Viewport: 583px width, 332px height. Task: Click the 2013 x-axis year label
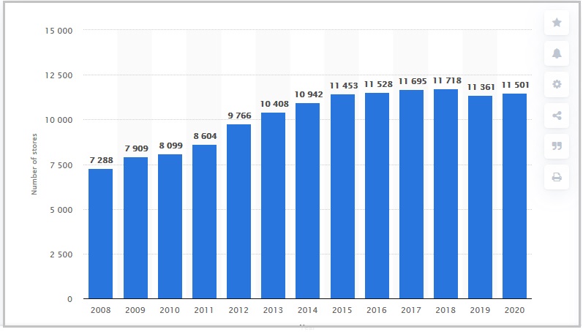click(x=273, y=310)
